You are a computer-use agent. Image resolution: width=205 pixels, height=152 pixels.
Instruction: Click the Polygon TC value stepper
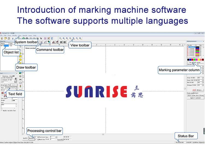tap(203, 85)
